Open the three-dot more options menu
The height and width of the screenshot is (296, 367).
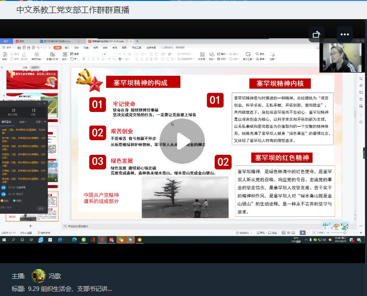[345, 35]
